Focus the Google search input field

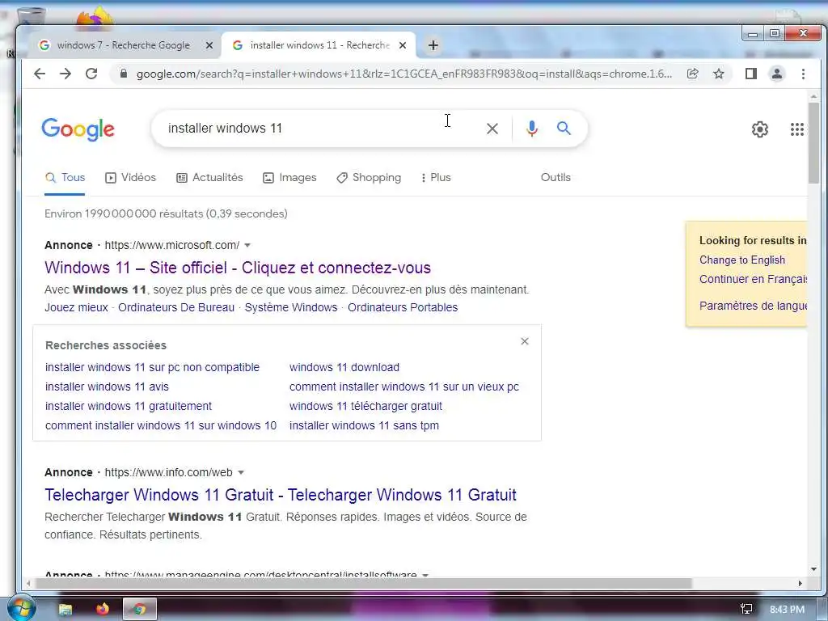[x=322, y=129]
